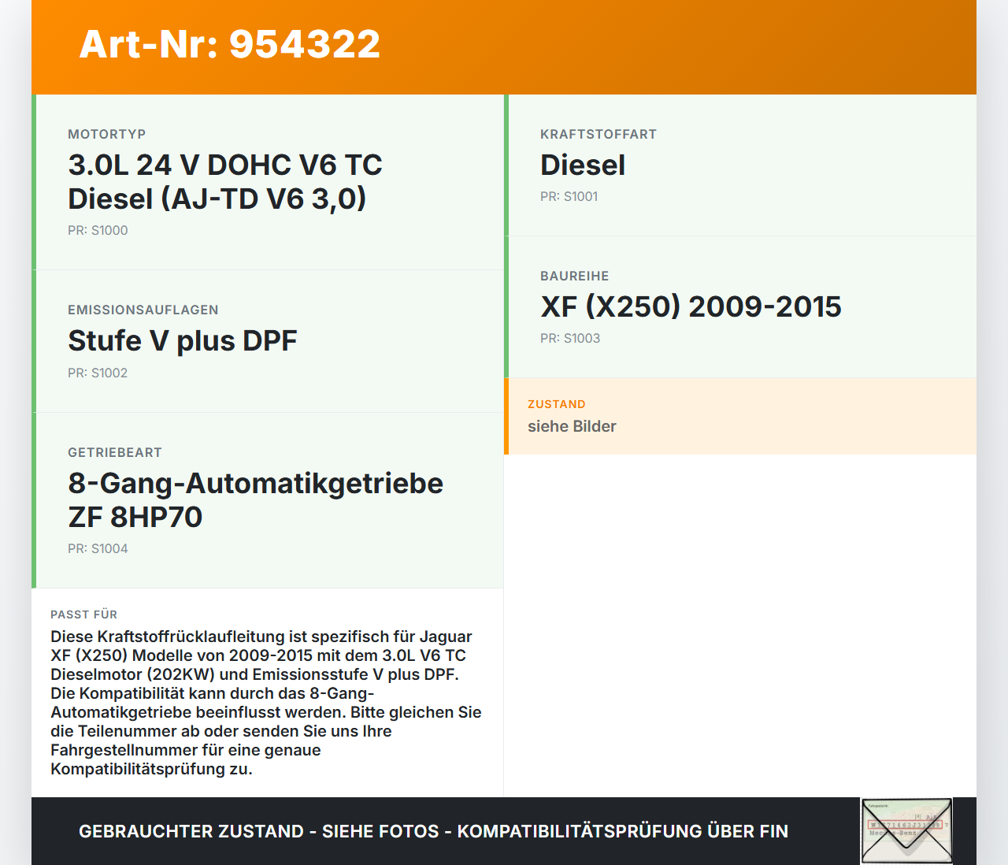Collapse the MOTORTYP section label
This screenshot has height=865, width=1008.
(106, 134)
